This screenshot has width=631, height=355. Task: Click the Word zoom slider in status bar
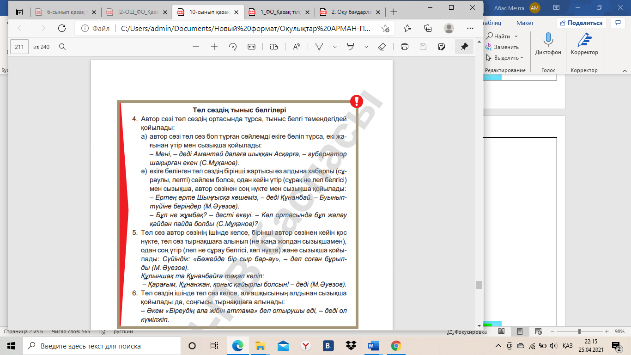[x=579, y=332]
